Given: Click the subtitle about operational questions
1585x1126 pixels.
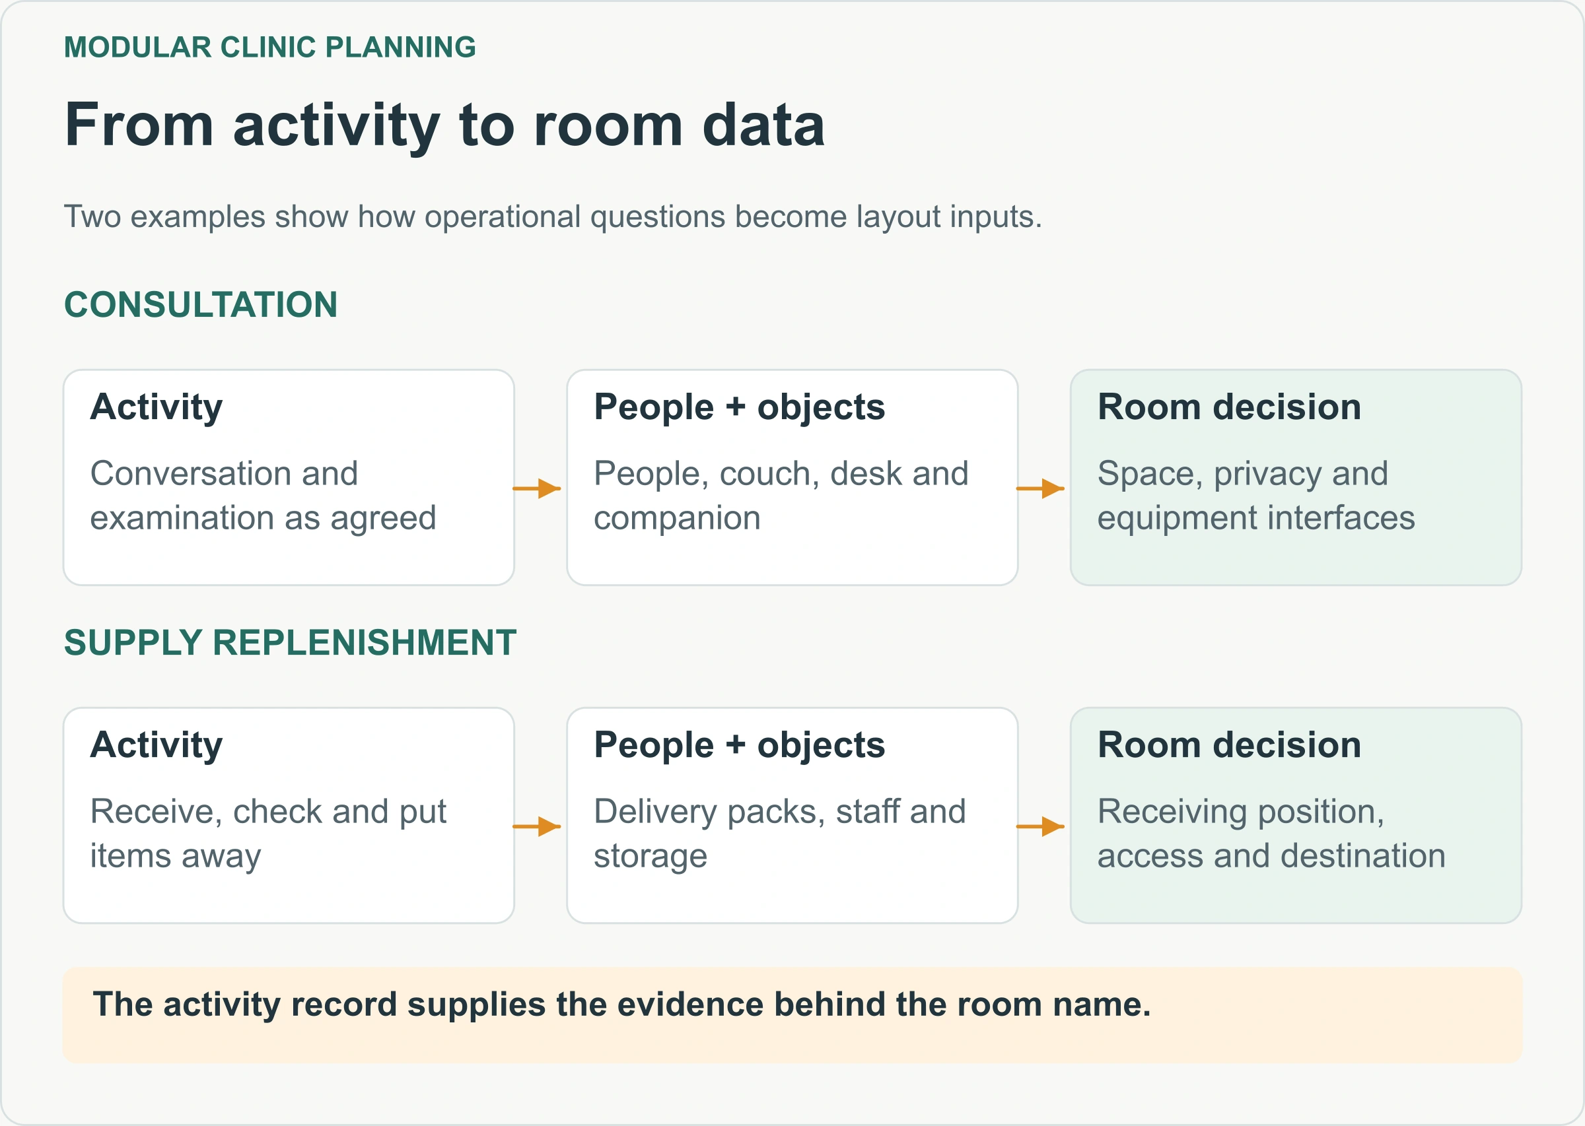Looking at the screenshot, I should pos(553,217).
